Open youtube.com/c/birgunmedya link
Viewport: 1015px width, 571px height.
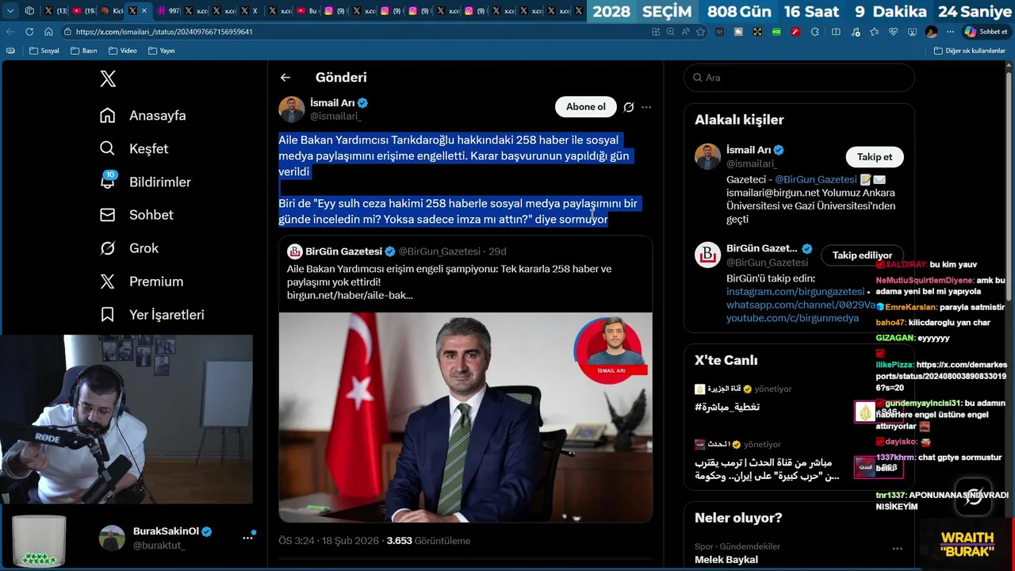(792, 318)
